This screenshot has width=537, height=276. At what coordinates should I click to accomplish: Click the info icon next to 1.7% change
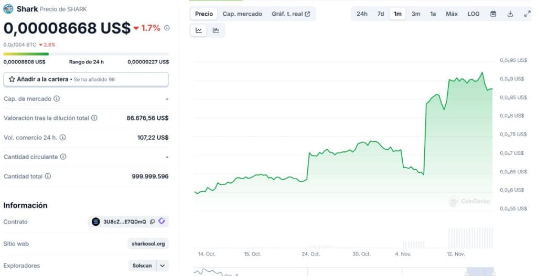[167, 28]
